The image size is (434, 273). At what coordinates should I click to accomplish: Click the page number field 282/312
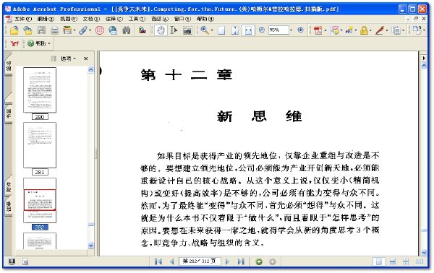click(200, 261)
